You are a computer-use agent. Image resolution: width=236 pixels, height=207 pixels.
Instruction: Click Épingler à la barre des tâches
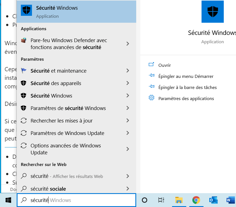188,88
